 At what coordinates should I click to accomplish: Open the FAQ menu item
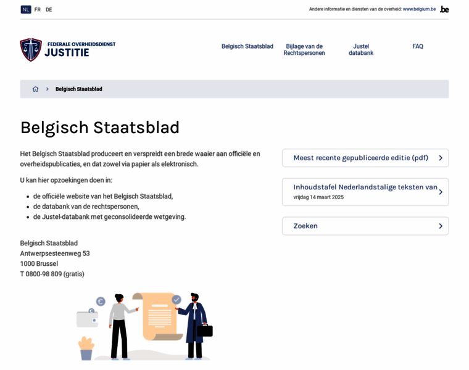418,46
